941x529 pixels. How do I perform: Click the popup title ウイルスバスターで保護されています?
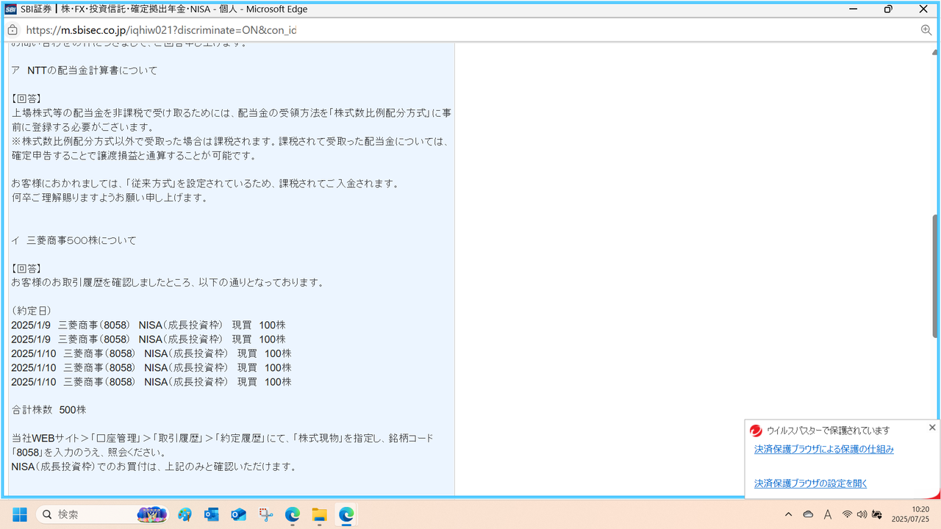pyautogui.click(x=828, y=431)
